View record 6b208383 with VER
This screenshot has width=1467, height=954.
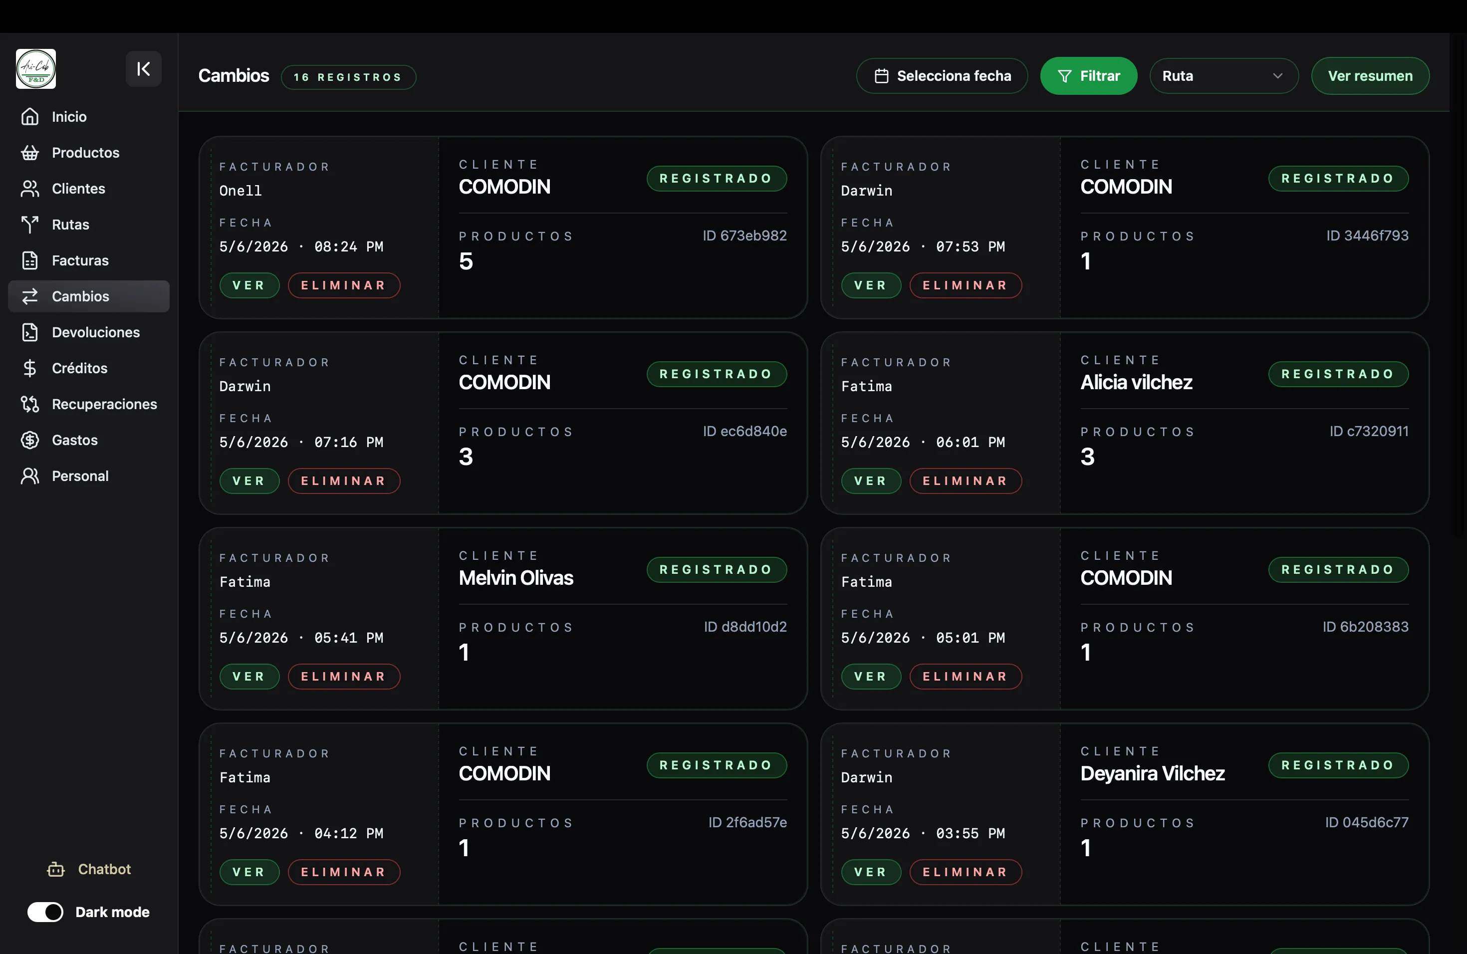[871, 676]
